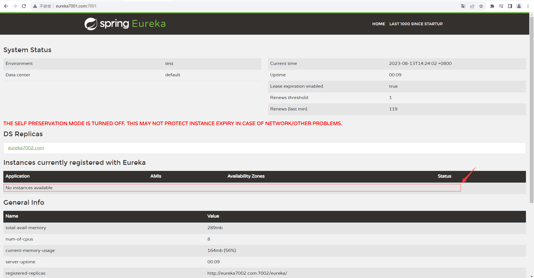Click the not-secure warning icon
Viewport: 534px width, 278px height.
[x=35, y=6]
